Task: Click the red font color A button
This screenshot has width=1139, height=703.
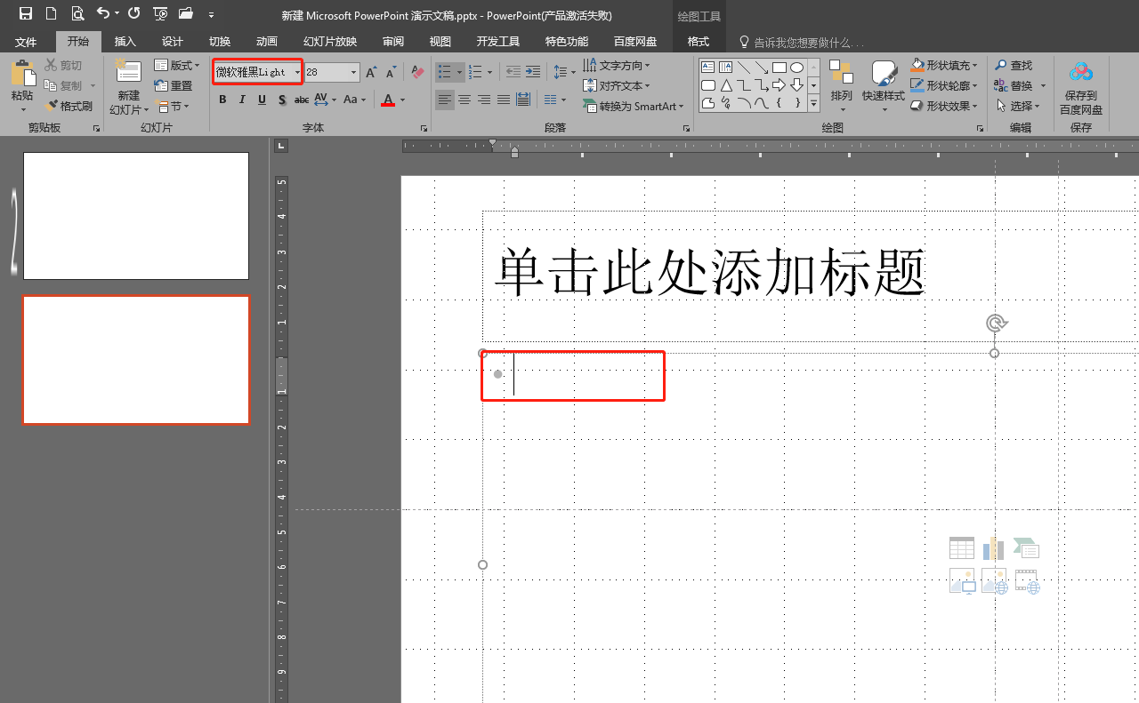Action: tap(388, 100)
